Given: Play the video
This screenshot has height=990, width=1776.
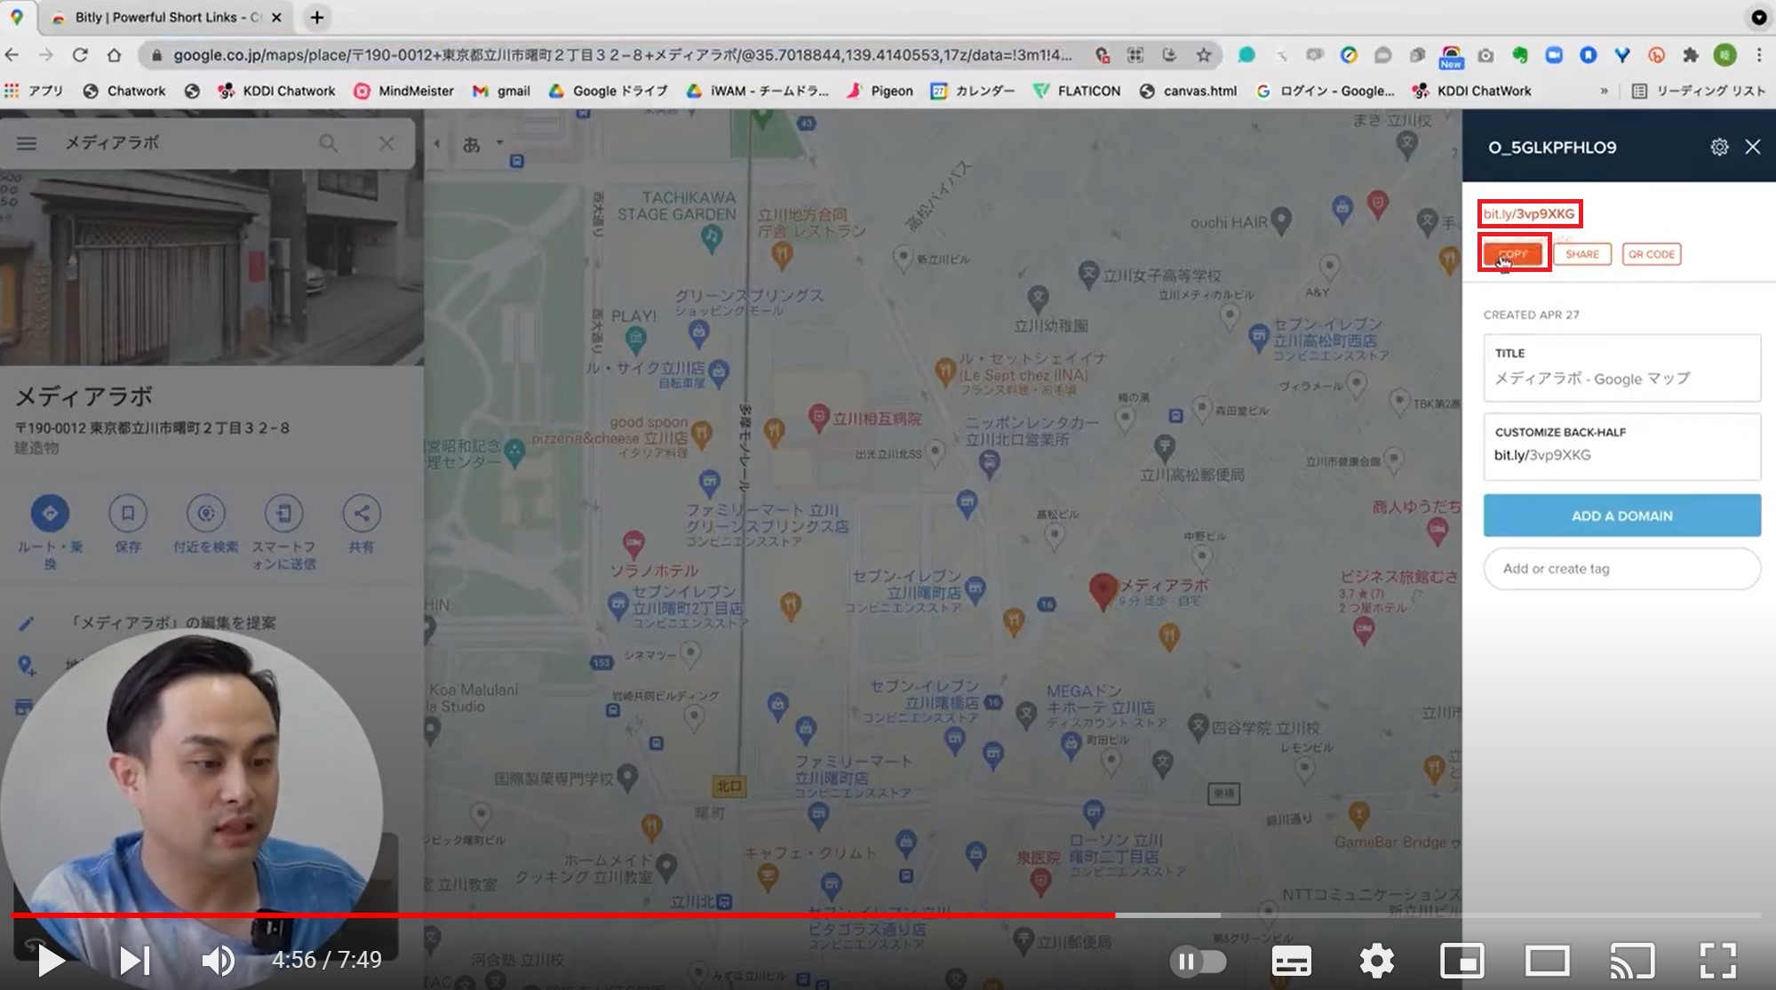Looking at the screenshot, I should click(x=51, y=960).
